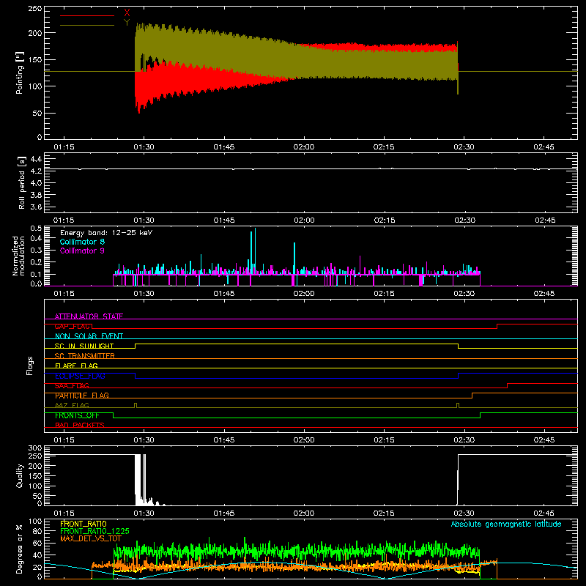Screen dimensions: 586x586
Task: Click the SC_TRANSMITTER flag label
Action: [85, 356]
